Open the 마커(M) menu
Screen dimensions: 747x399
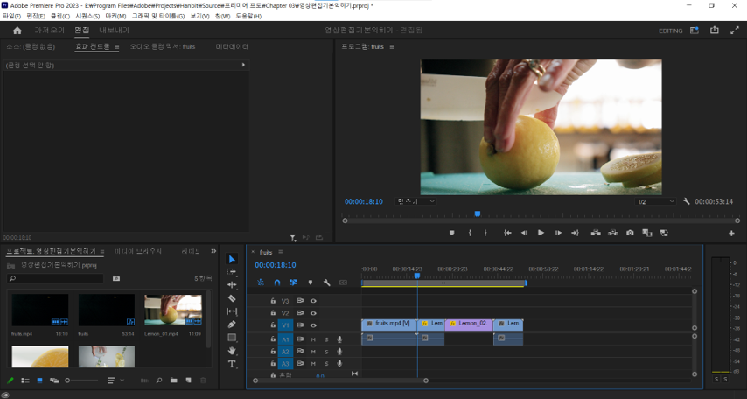click(x=115, y=17)
